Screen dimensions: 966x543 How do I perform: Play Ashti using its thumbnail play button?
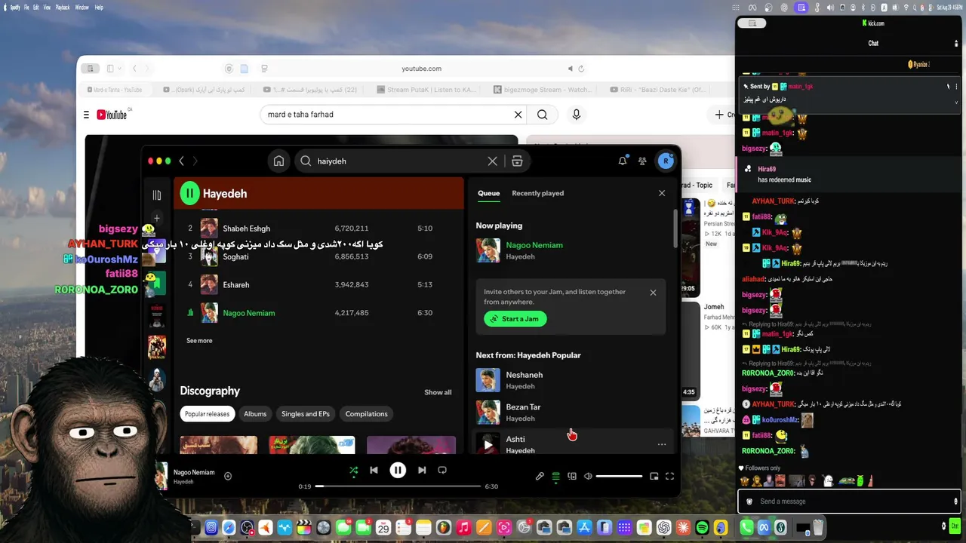click(488, 444)
